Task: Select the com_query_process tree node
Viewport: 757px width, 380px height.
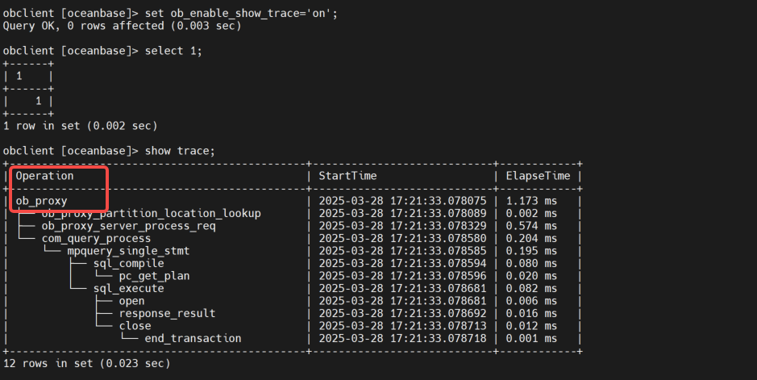Action: (96, 238)
